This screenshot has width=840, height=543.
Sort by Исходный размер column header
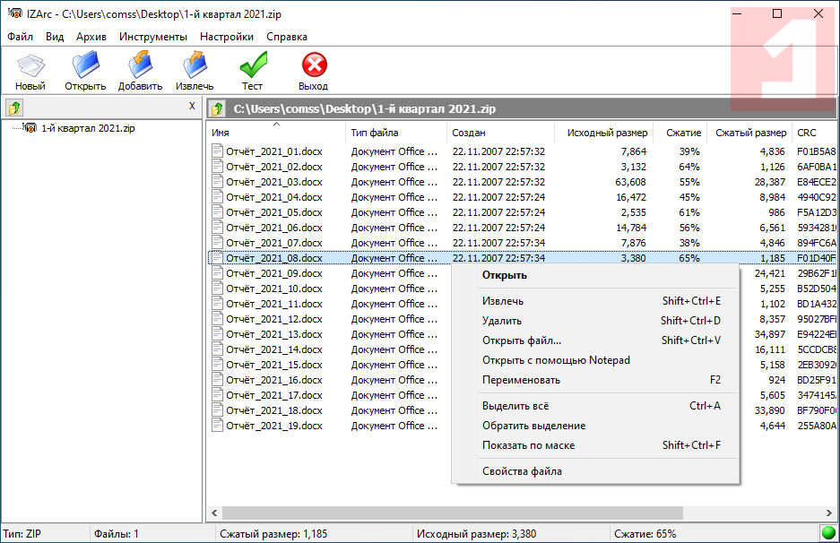tap(603, 133)
